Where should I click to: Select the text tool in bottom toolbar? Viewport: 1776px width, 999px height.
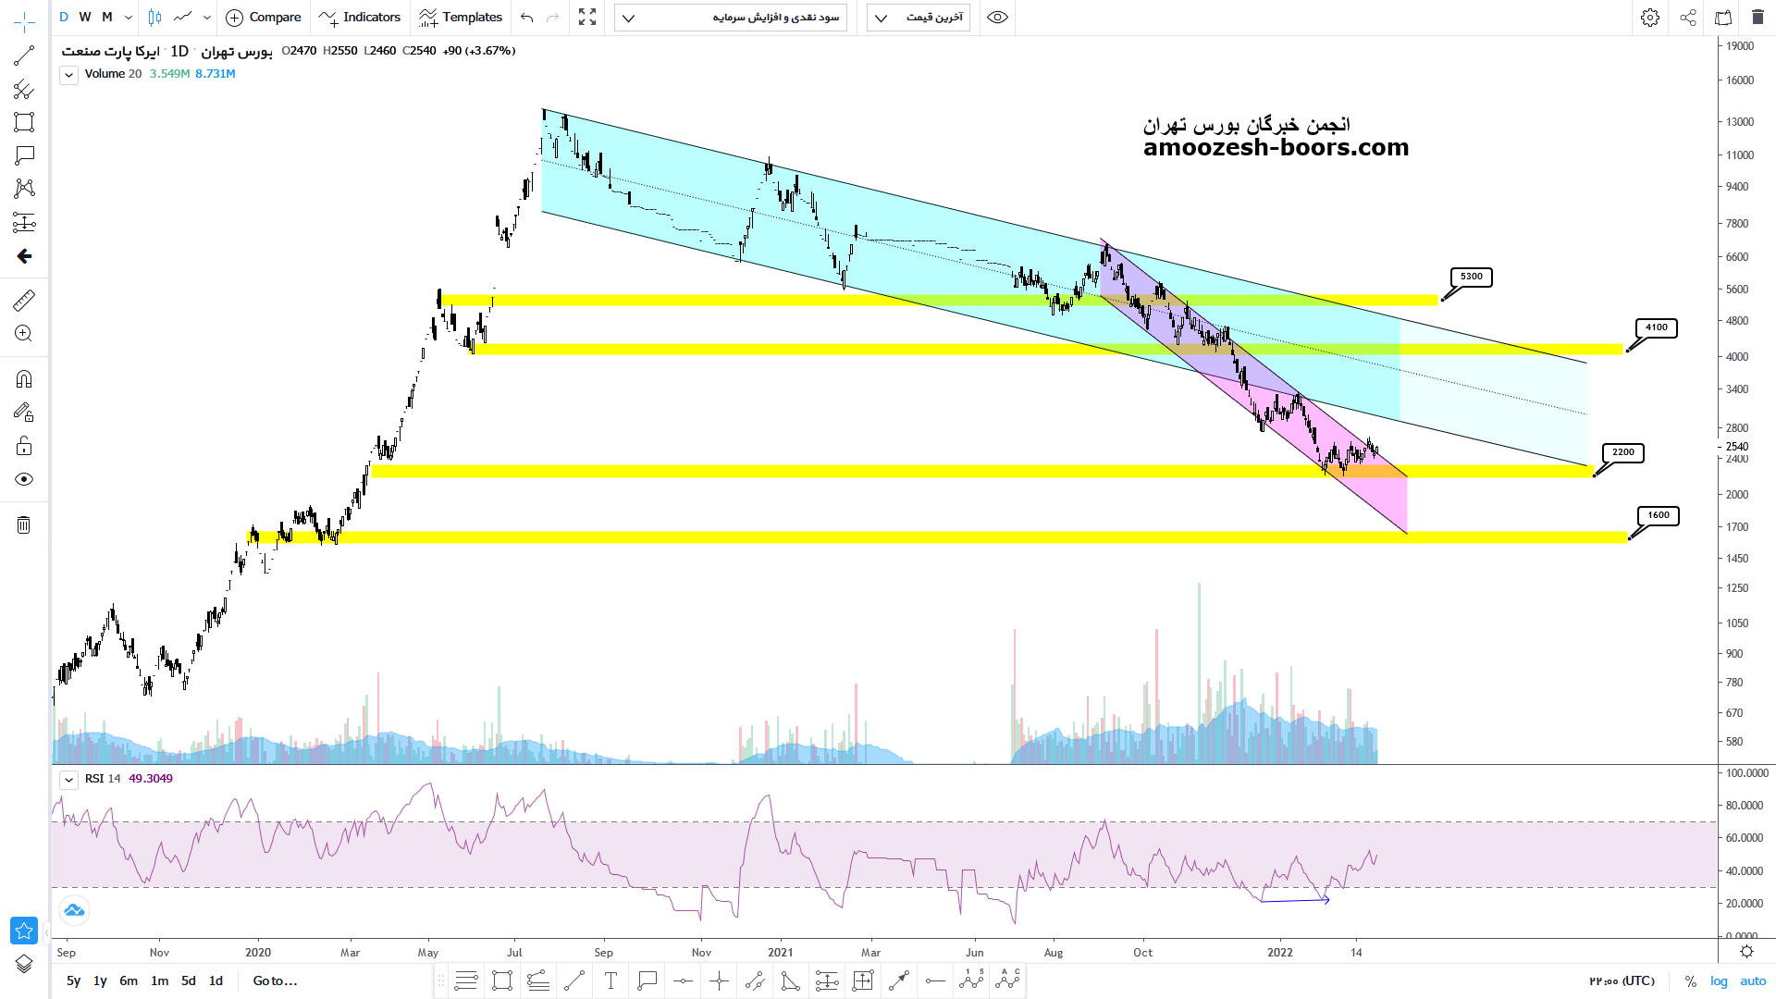(610, 981)
